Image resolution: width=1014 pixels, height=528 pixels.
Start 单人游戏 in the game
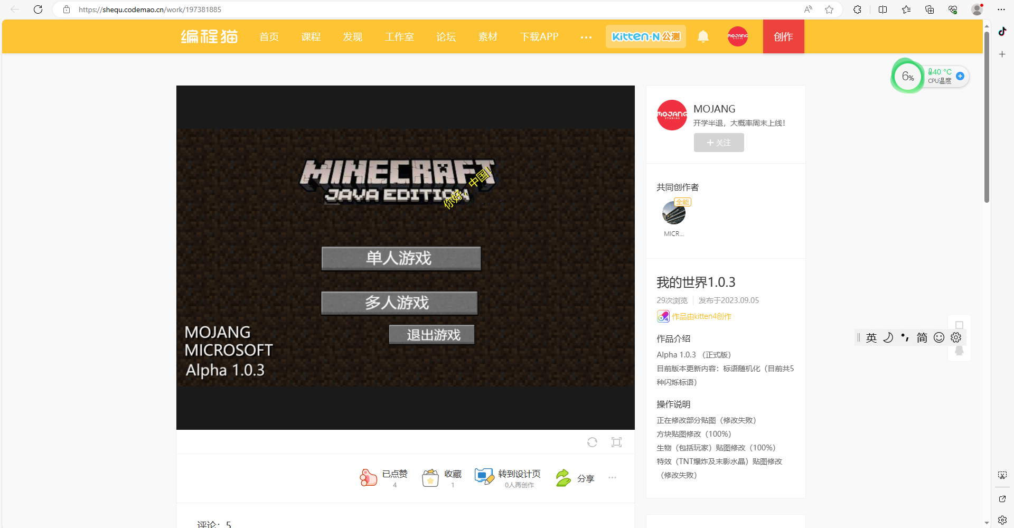point(401,258)
